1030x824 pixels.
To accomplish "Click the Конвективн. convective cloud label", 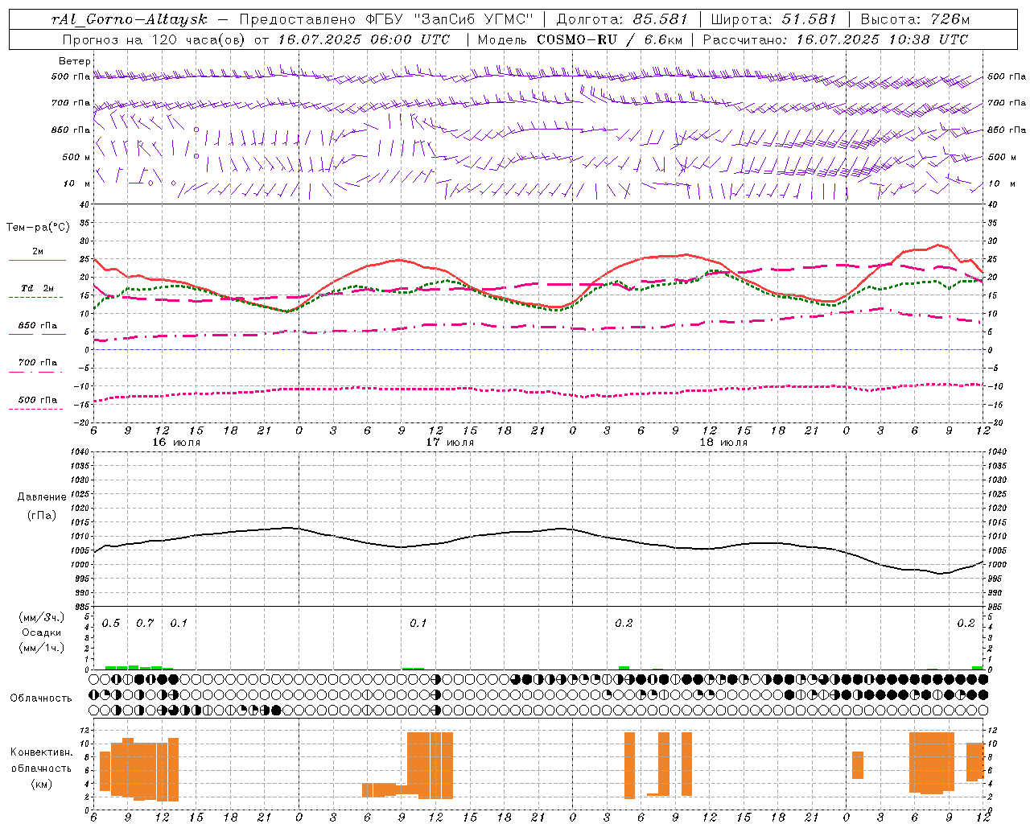I will click(42, 752).
